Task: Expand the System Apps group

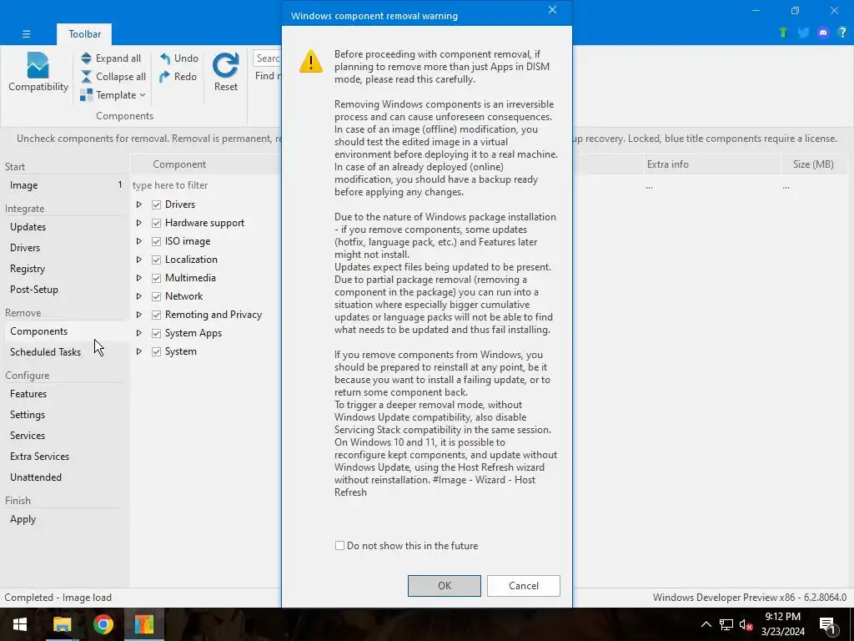Action: point(139,333)
